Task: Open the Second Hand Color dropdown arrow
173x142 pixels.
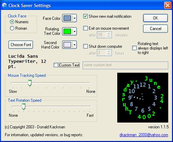Action: click(74, 45)
